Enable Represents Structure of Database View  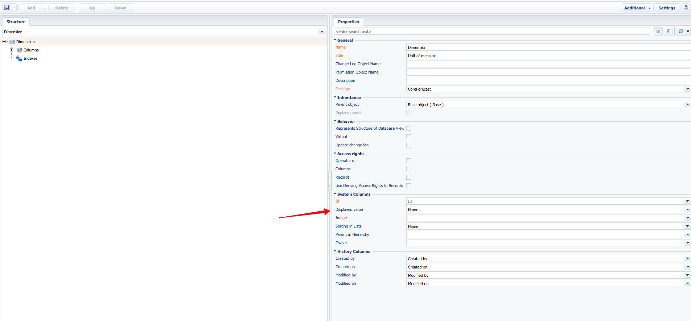point(409,129)
